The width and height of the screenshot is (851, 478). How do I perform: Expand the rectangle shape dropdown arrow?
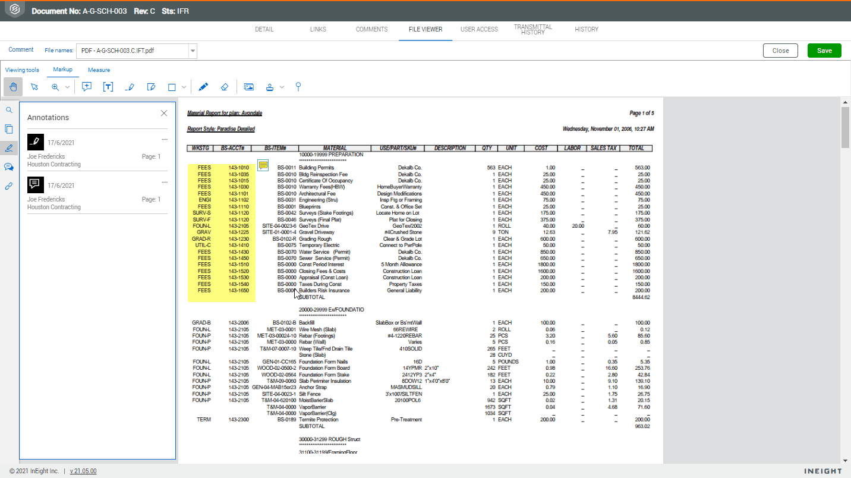pyautogui.click(x=184, y=87)
